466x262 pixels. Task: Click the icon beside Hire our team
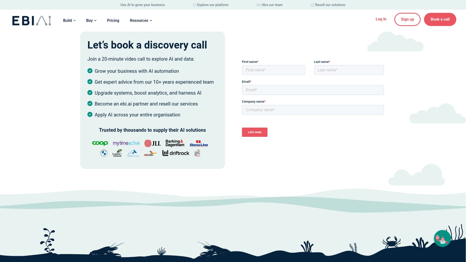pyautogui.click(x=258, y=5)
